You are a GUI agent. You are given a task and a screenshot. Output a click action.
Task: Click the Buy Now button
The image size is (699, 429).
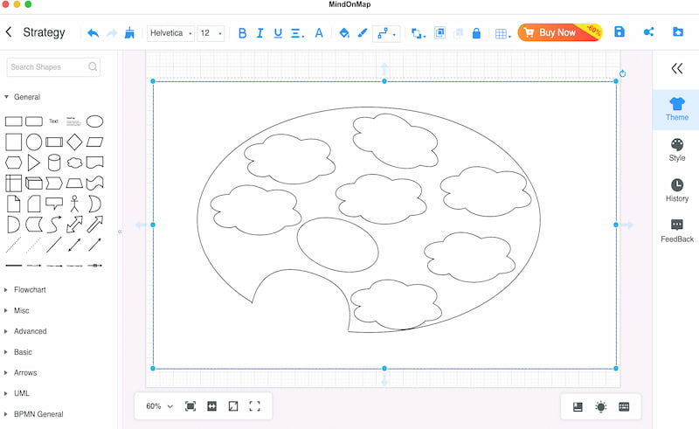[560, 32]
